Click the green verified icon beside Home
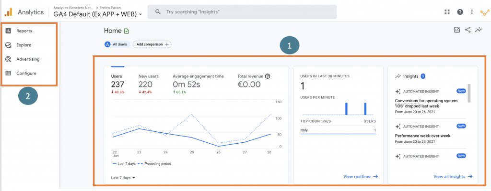This screenshot has width=491, height=191. coord(127,31)
